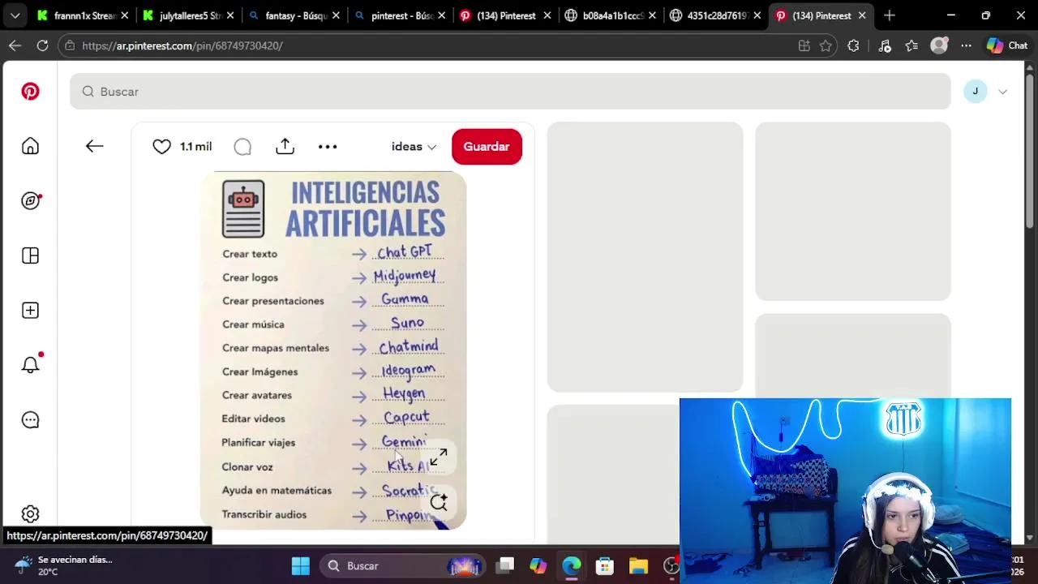Click the Windows taskbar 'Buscar' search box
Screen dimensions: 1038x584
coord(403,566)
